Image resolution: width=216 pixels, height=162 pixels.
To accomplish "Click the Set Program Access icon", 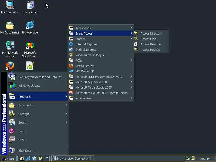I will pos(12,76).
